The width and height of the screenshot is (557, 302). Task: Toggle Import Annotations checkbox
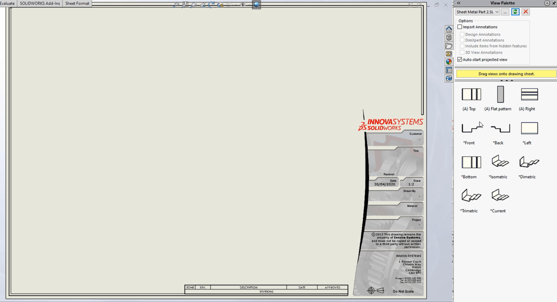tap(460, 27)
